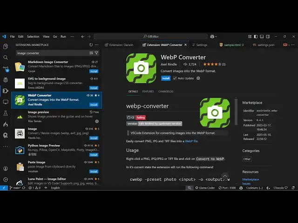Open the Marketplace resource link
This screenshot has height=223, width=298.
(251, 179)
